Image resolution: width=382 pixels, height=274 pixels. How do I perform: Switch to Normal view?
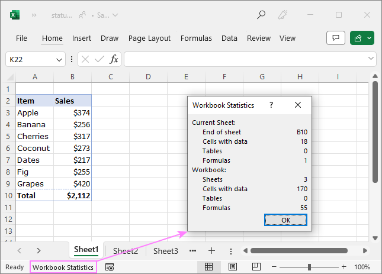[208, 267]
